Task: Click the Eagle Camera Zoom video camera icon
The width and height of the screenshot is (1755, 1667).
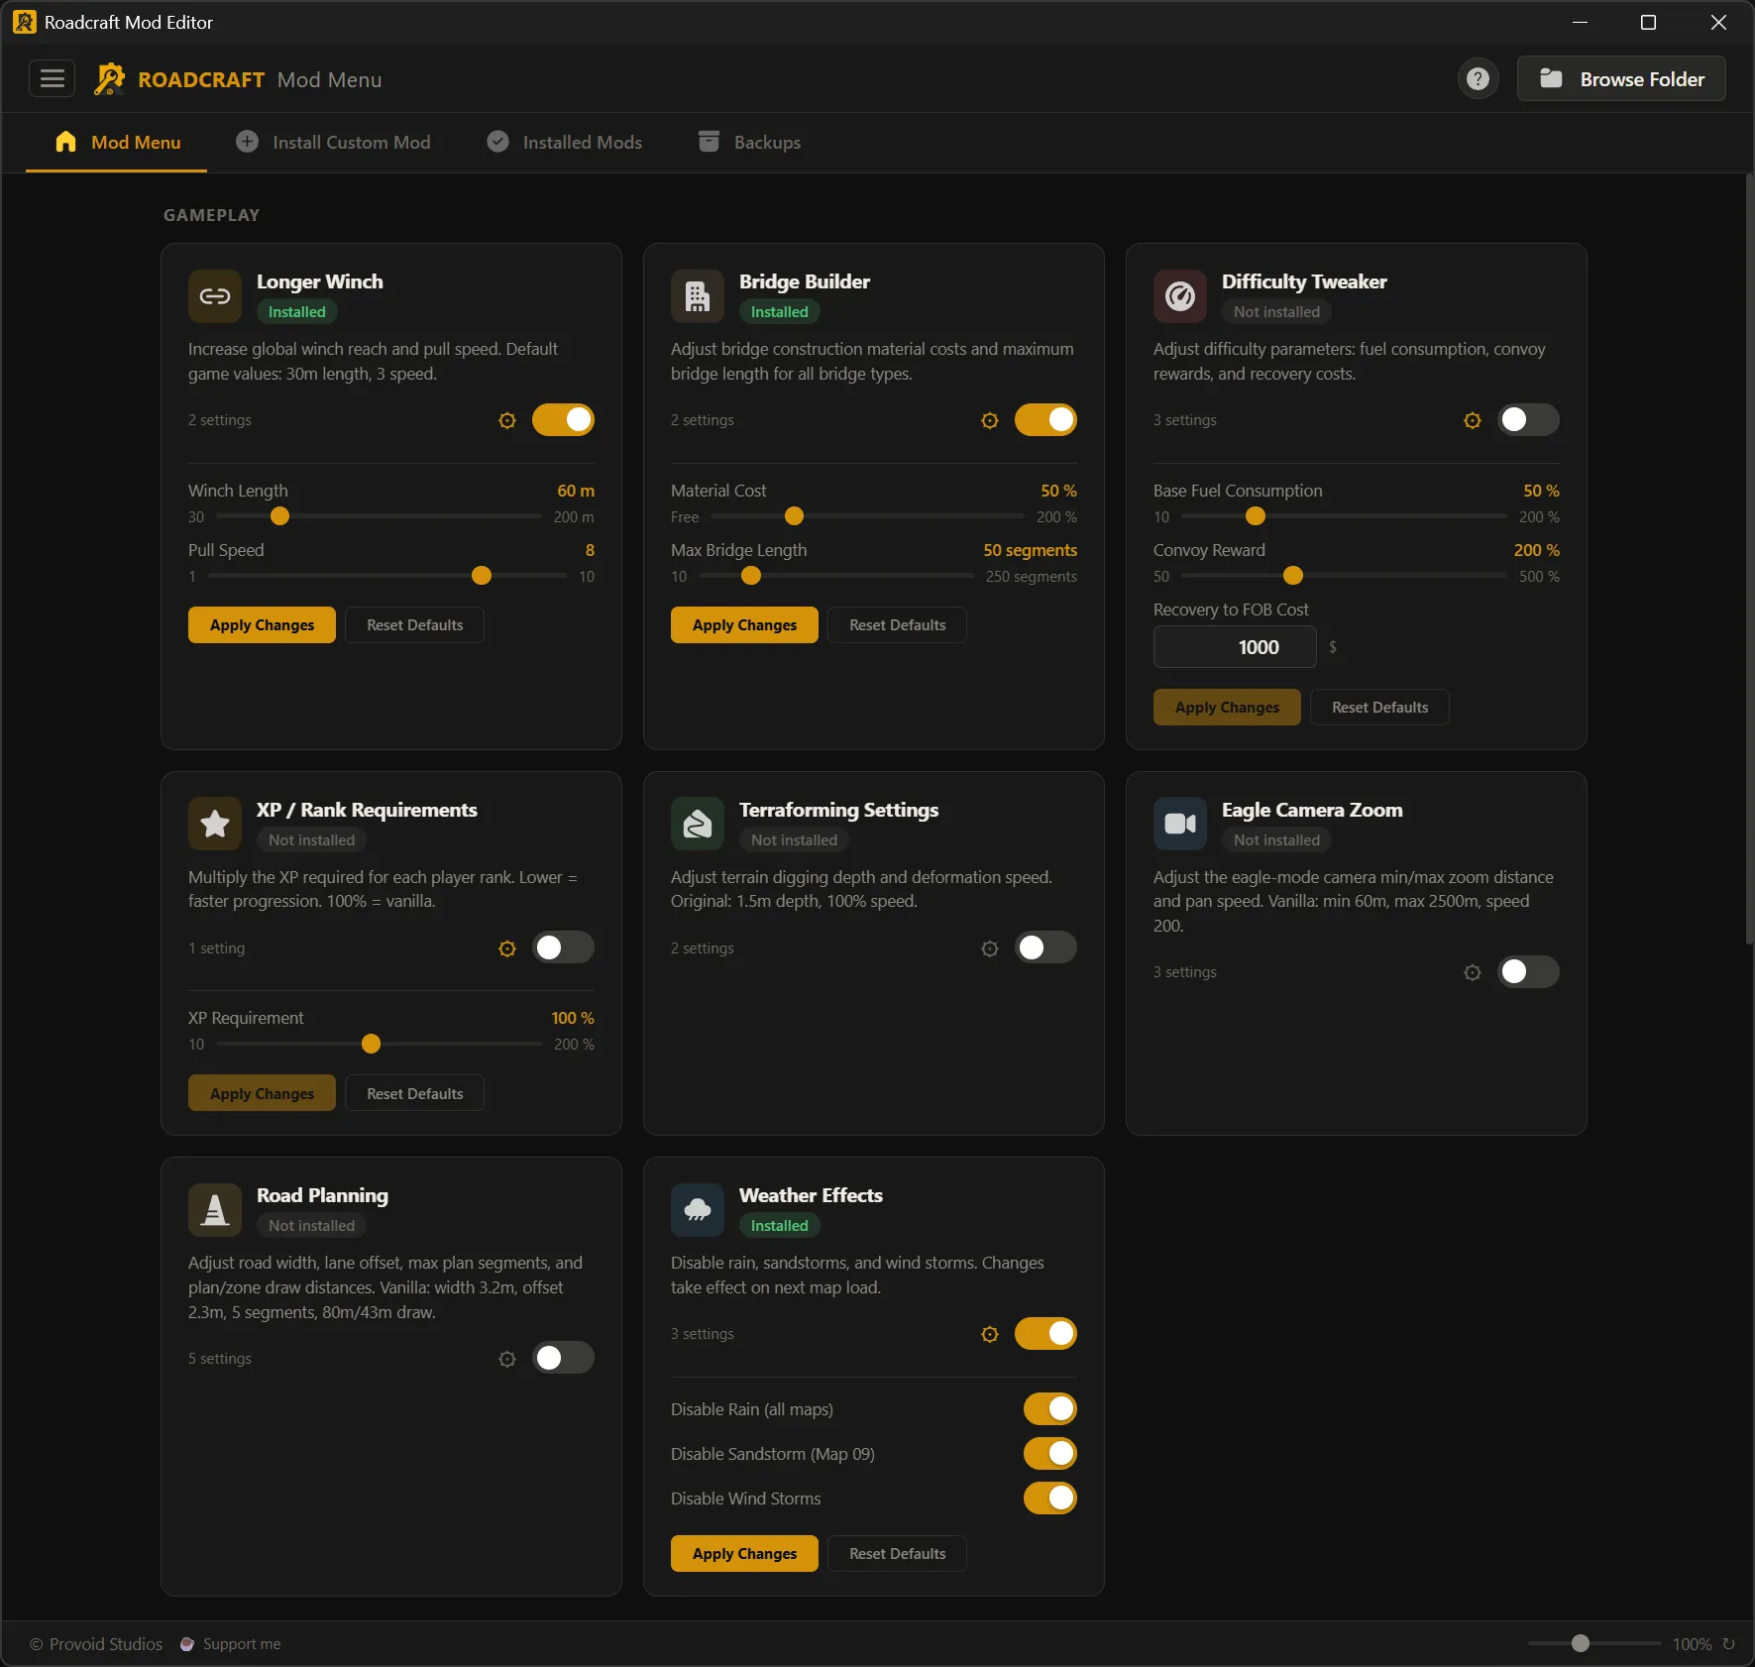Action: pyautogui.click(x=1180, y=824)
